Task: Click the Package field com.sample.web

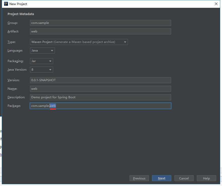Action: point(100,106)
